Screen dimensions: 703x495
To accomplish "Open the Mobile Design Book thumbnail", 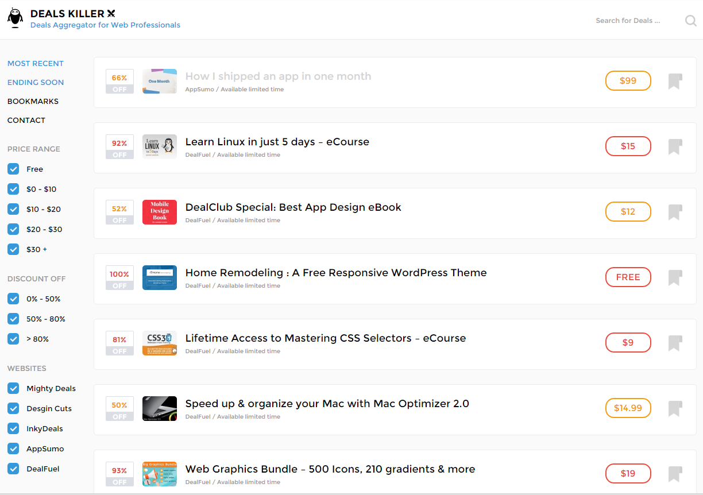I will click(160, 212).
